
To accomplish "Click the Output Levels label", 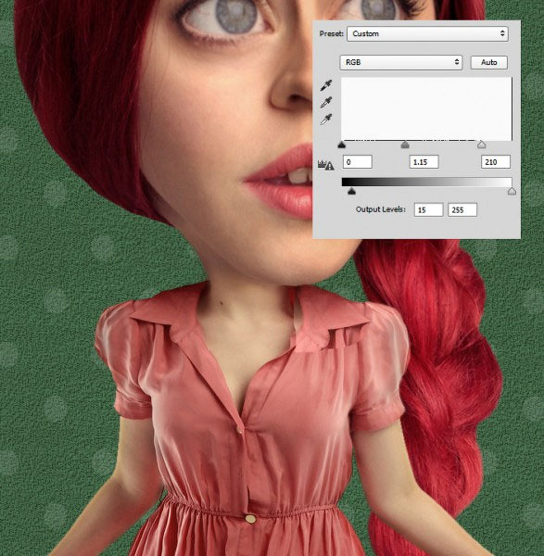I will pos(381,209).
